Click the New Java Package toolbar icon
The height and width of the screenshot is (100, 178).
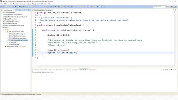tap(50, 7)
